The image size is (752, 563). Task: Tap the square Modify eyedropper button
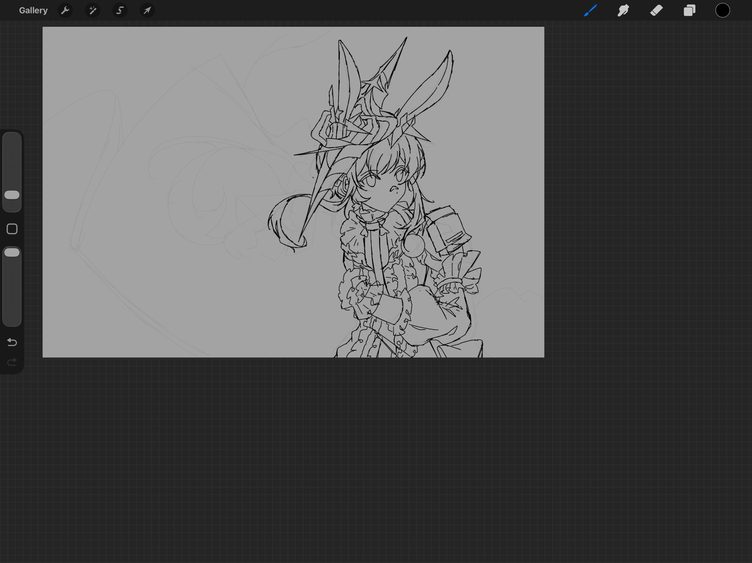tap(12, 229)
